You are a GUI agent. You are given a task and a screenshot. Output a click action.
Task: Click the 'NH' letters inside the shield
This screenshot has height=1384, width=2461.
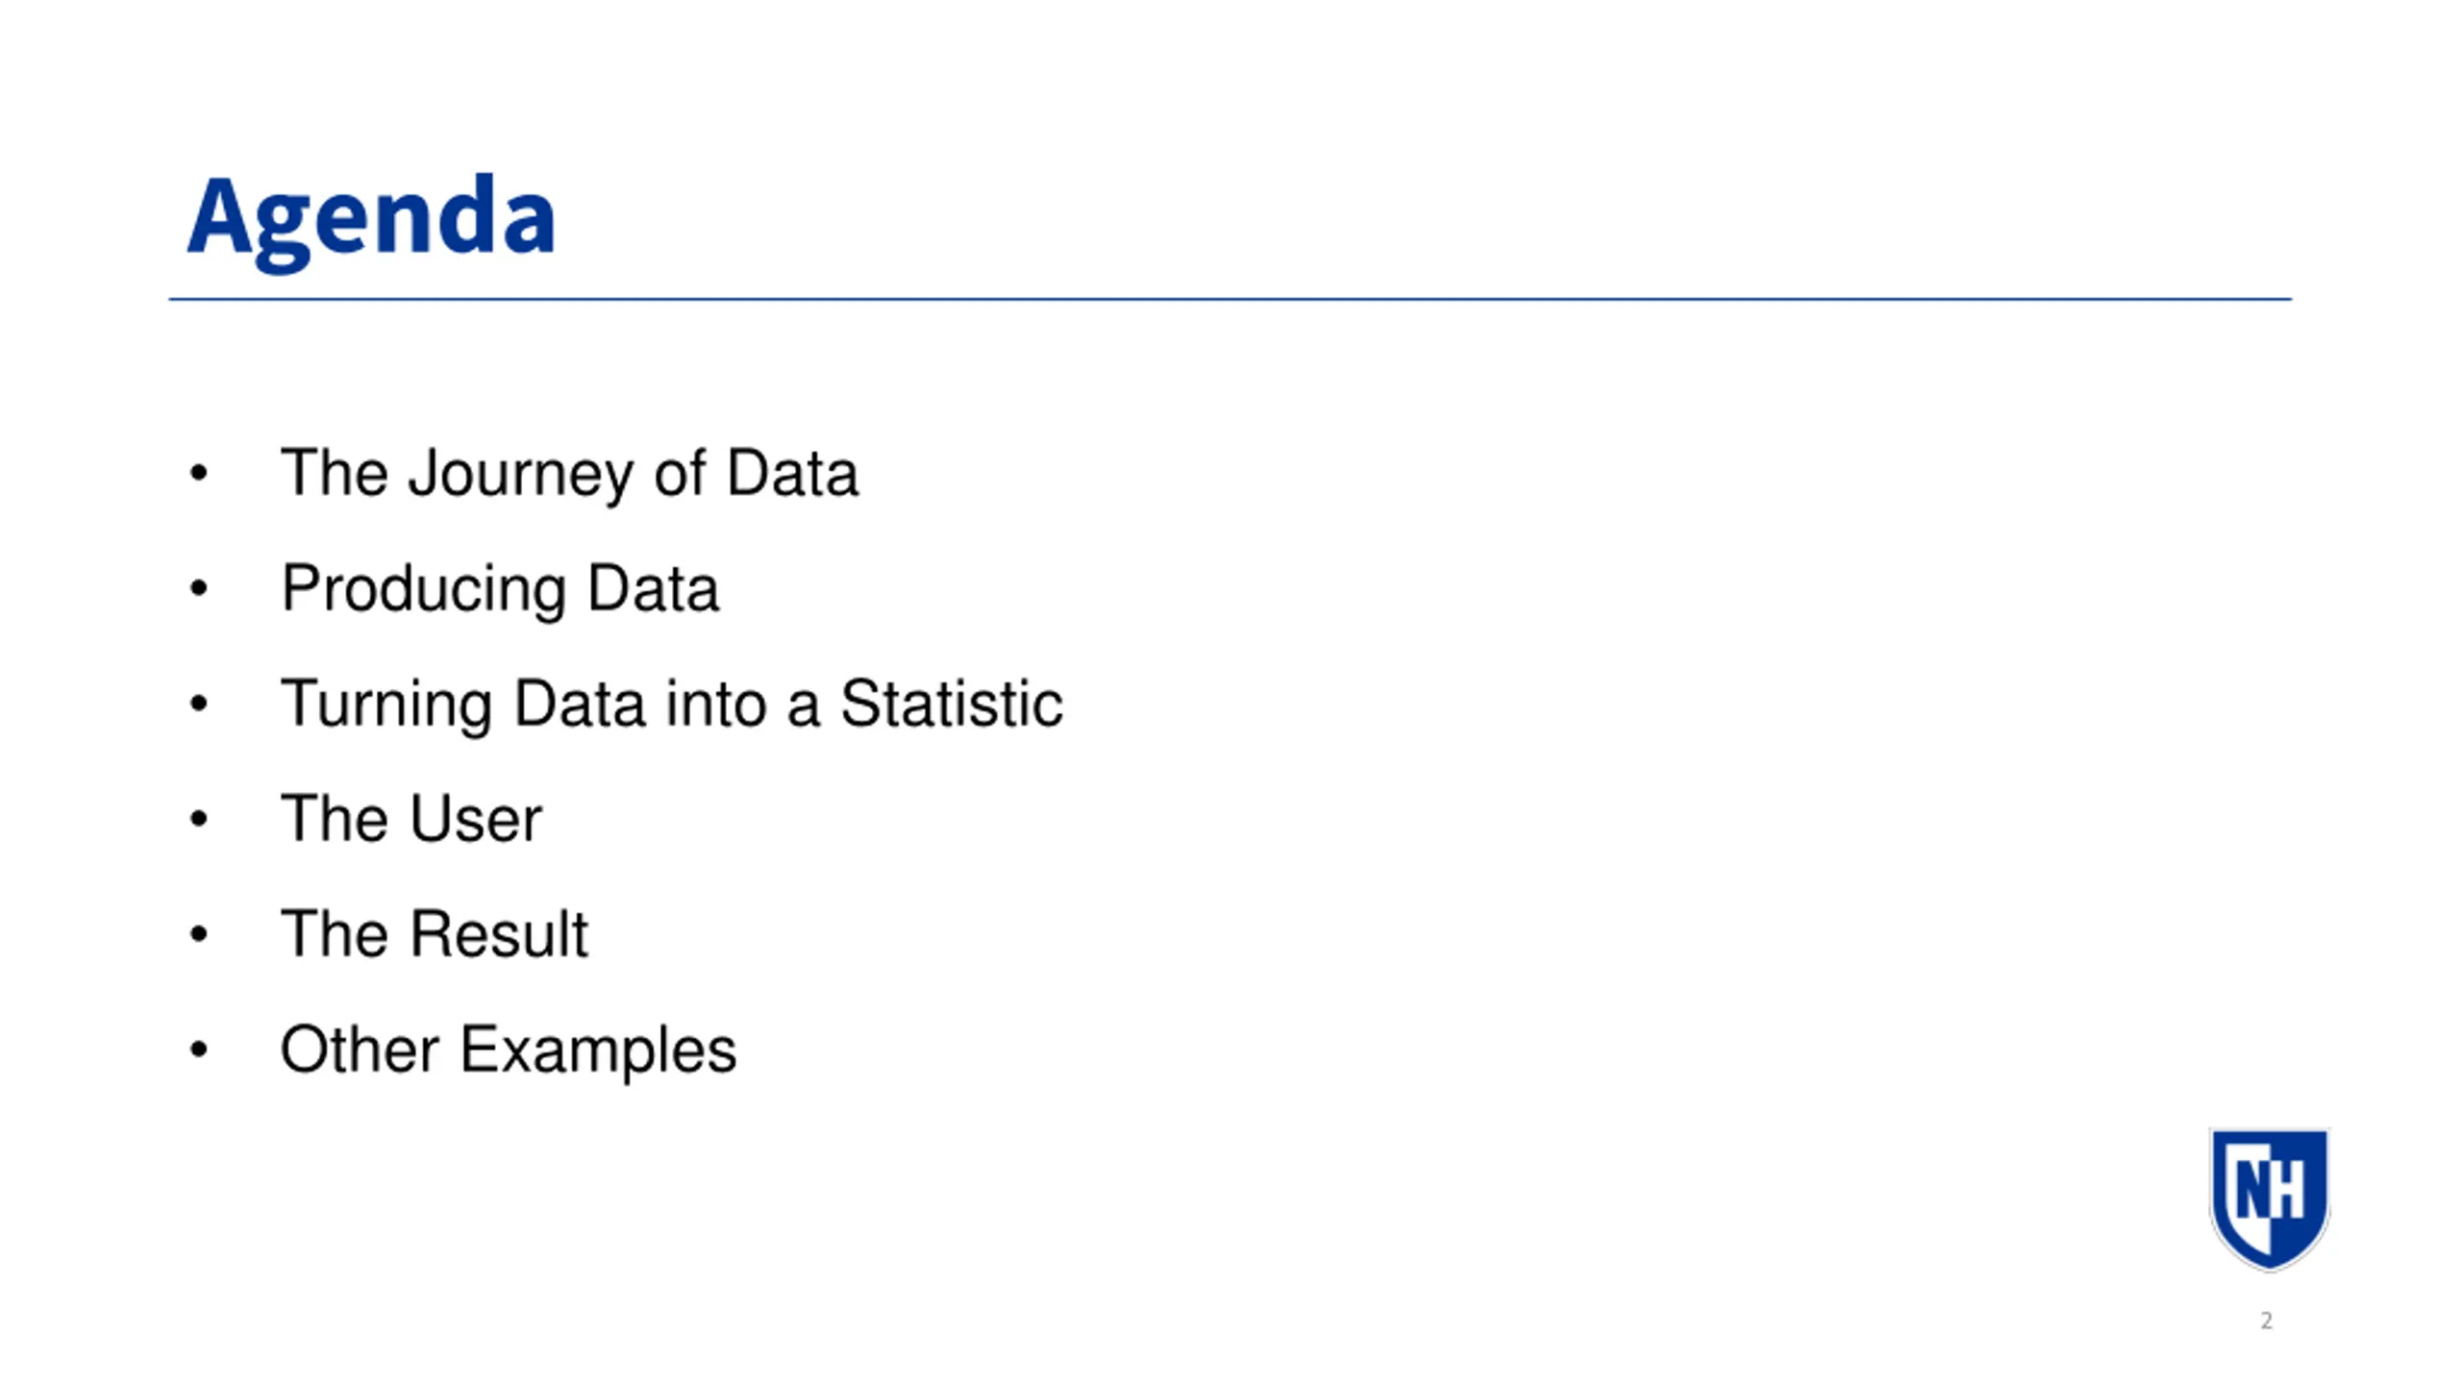tap(2270, 1189)
